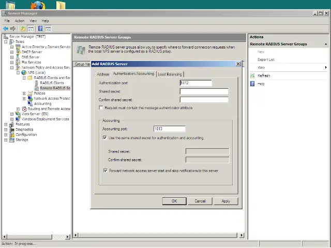The width and height of the screenshot is (331, 248).
Task: Select the DHCP Server role icon
Action: (x=18, y=52)
